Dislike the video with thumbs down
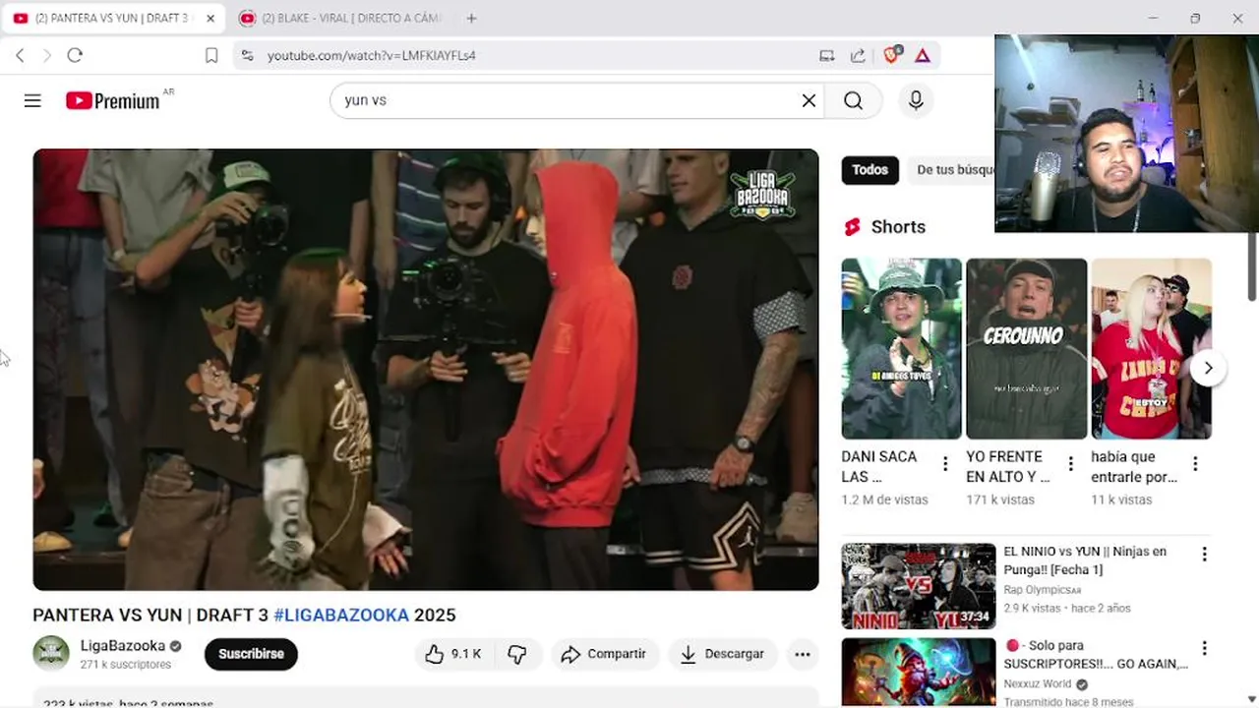 (x=517, y=654)
